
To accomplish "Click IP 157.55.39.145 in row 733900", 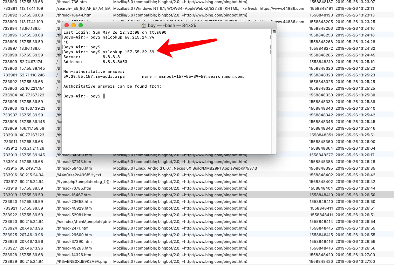I will pos(32,68).
